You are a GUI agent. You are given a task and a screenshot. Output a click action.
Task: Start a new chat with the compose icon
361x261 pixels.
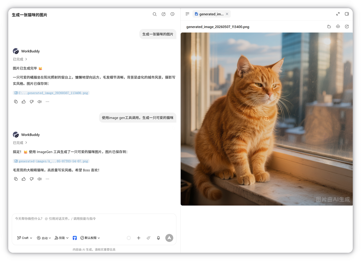tap(164, 14)
